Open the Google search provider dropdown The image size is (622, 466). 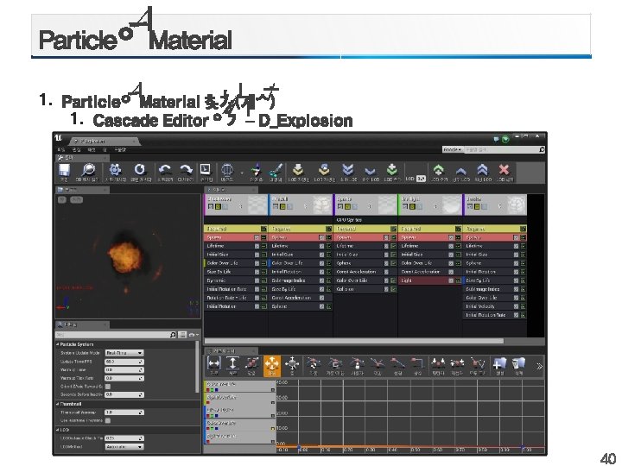(x=453, y=150)
